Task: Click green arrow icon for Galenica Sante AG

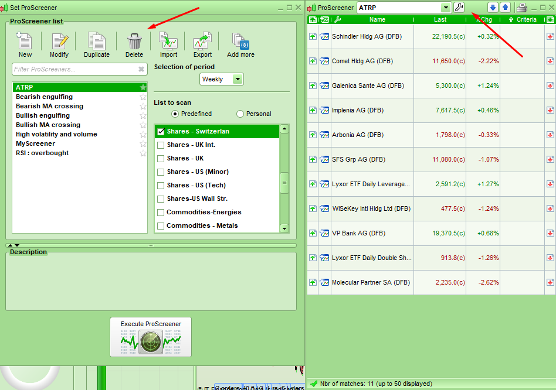Action: [x=313, y=85]
